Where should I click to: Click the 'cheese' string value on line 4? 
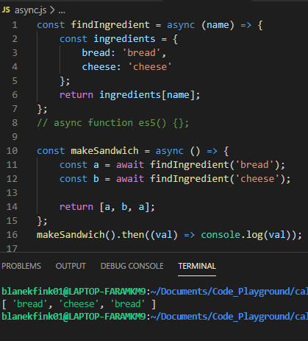point(150,67)
